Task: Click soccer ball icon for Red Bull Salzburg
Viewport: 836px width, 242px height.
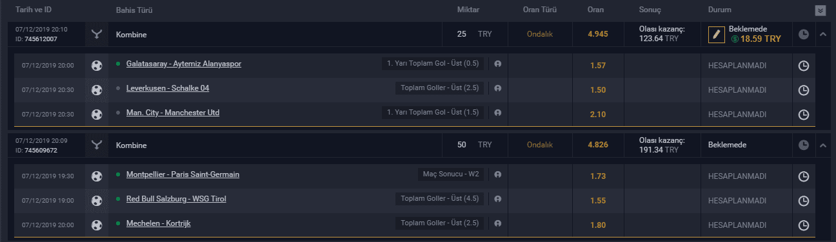Action: [97, 200]
